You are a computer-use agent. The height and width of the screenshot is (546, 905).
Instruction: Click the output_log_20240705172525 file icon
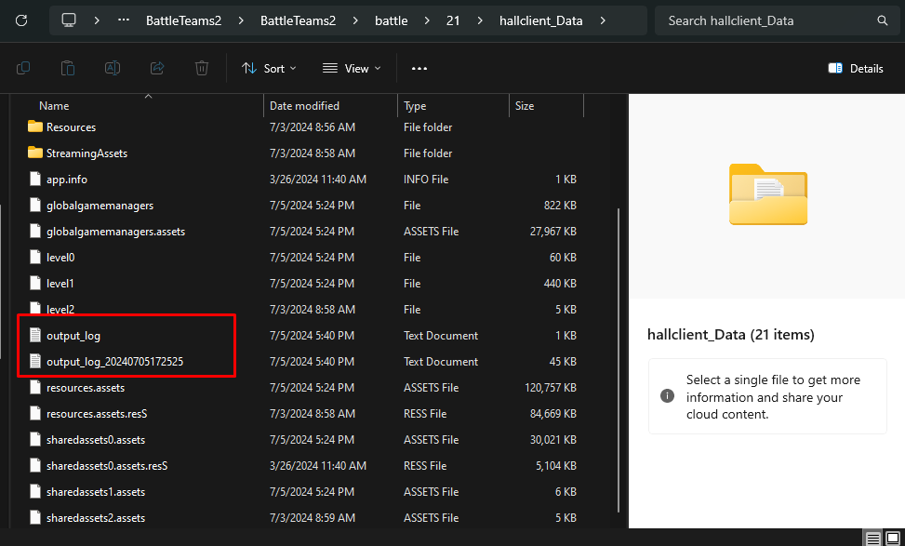pyautogui.click(x=35, y=361)
